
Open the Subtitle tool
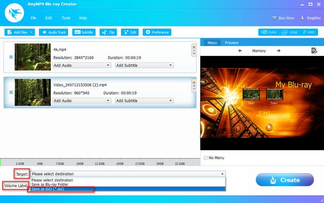click(x=84, y=32)
